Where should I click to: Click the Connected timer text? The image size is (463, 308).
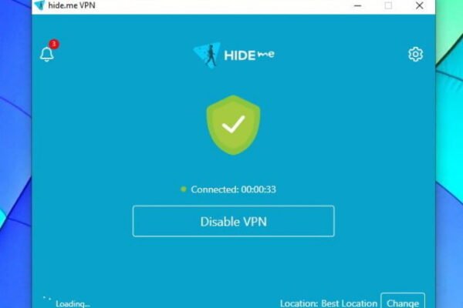click(x=233, y=189)
